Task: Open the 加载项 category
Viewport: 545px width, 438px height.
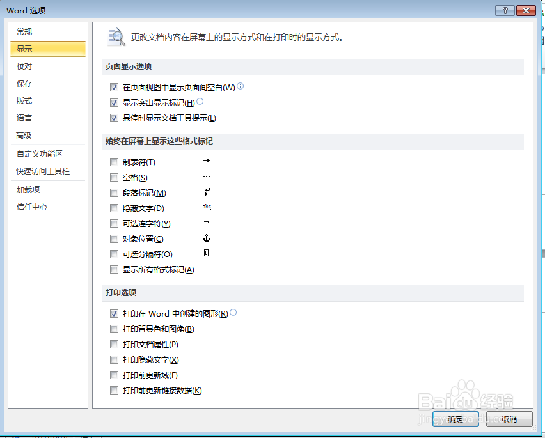Action: 48,190
